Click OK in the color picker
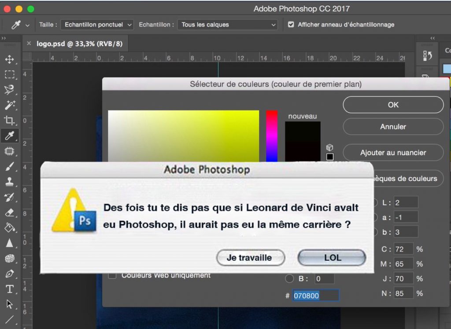 tap(393, 105)
